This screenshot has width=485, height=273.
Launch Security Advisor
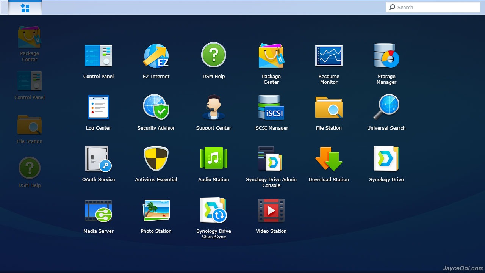(x=156, y=107)
